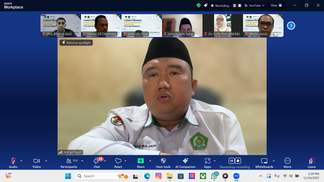The image size is (324, 182).
Task: Open the More options menu
Action: 287,161
